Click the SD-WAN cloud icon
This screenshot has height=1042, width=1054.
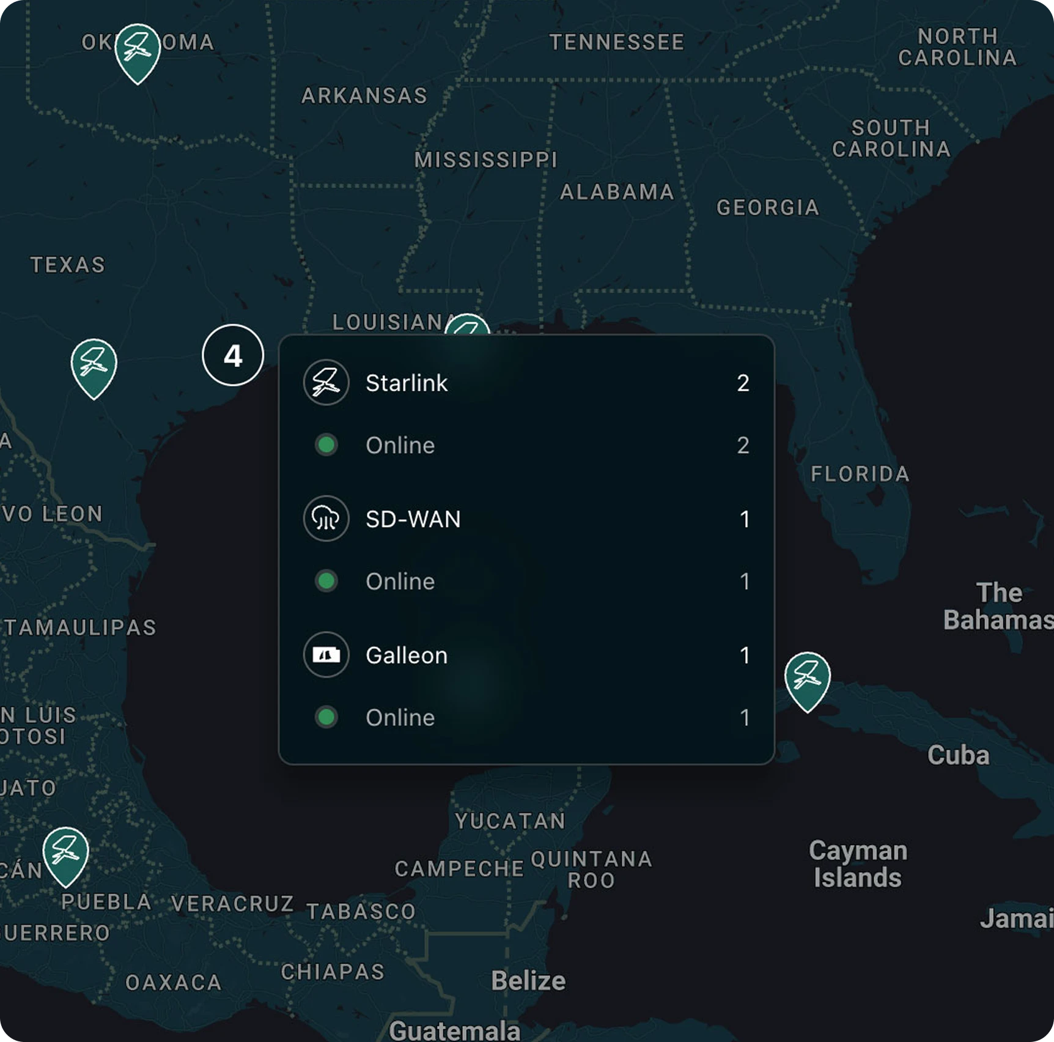[x=326, y=519]
